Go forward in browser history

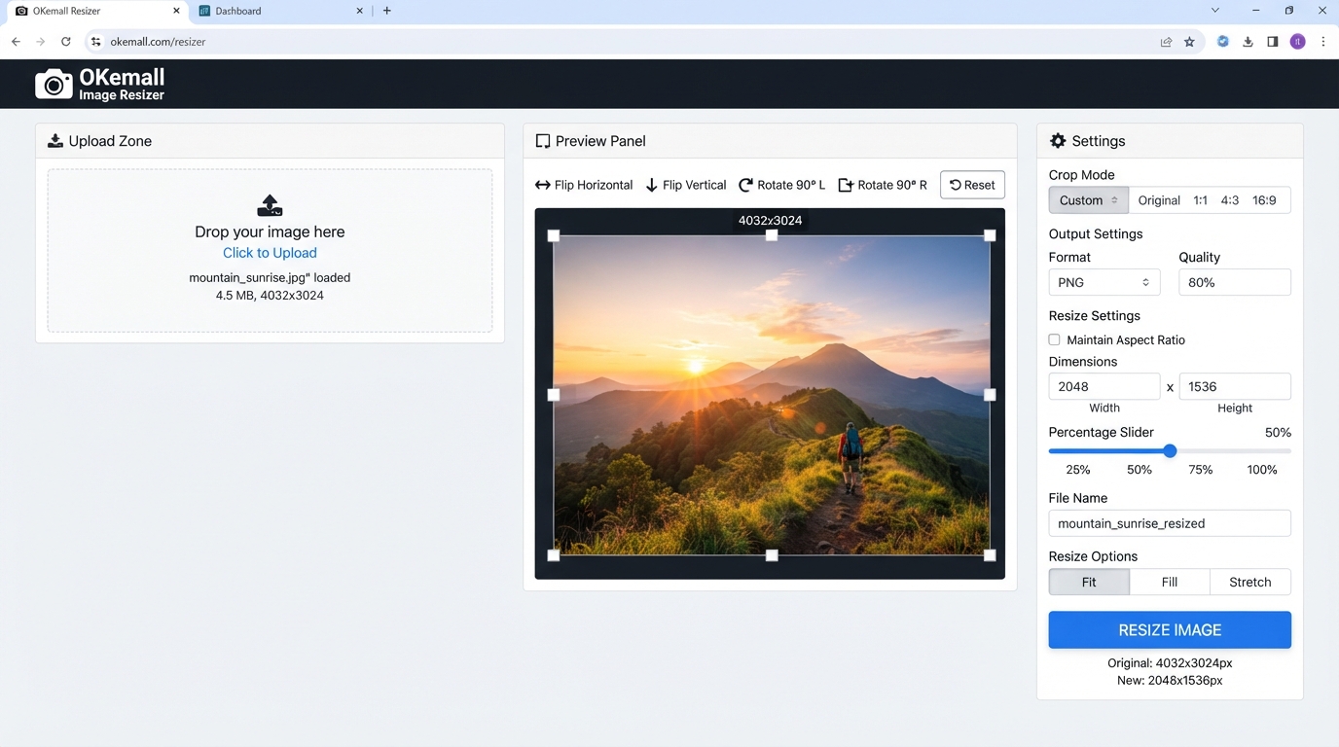pos(40,42)
